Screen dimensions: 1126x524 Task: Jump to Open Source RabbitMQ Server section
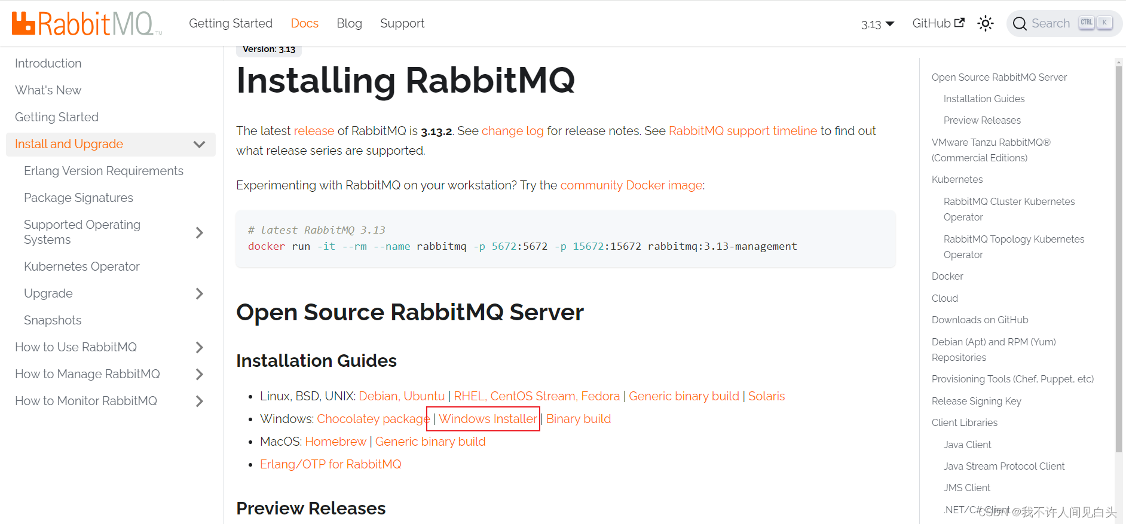[999, 77]
